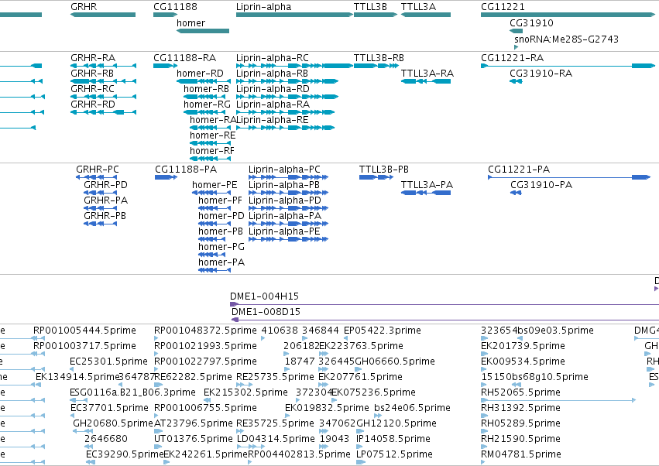Select protein CG11188-PA

(x=166, y=177)
